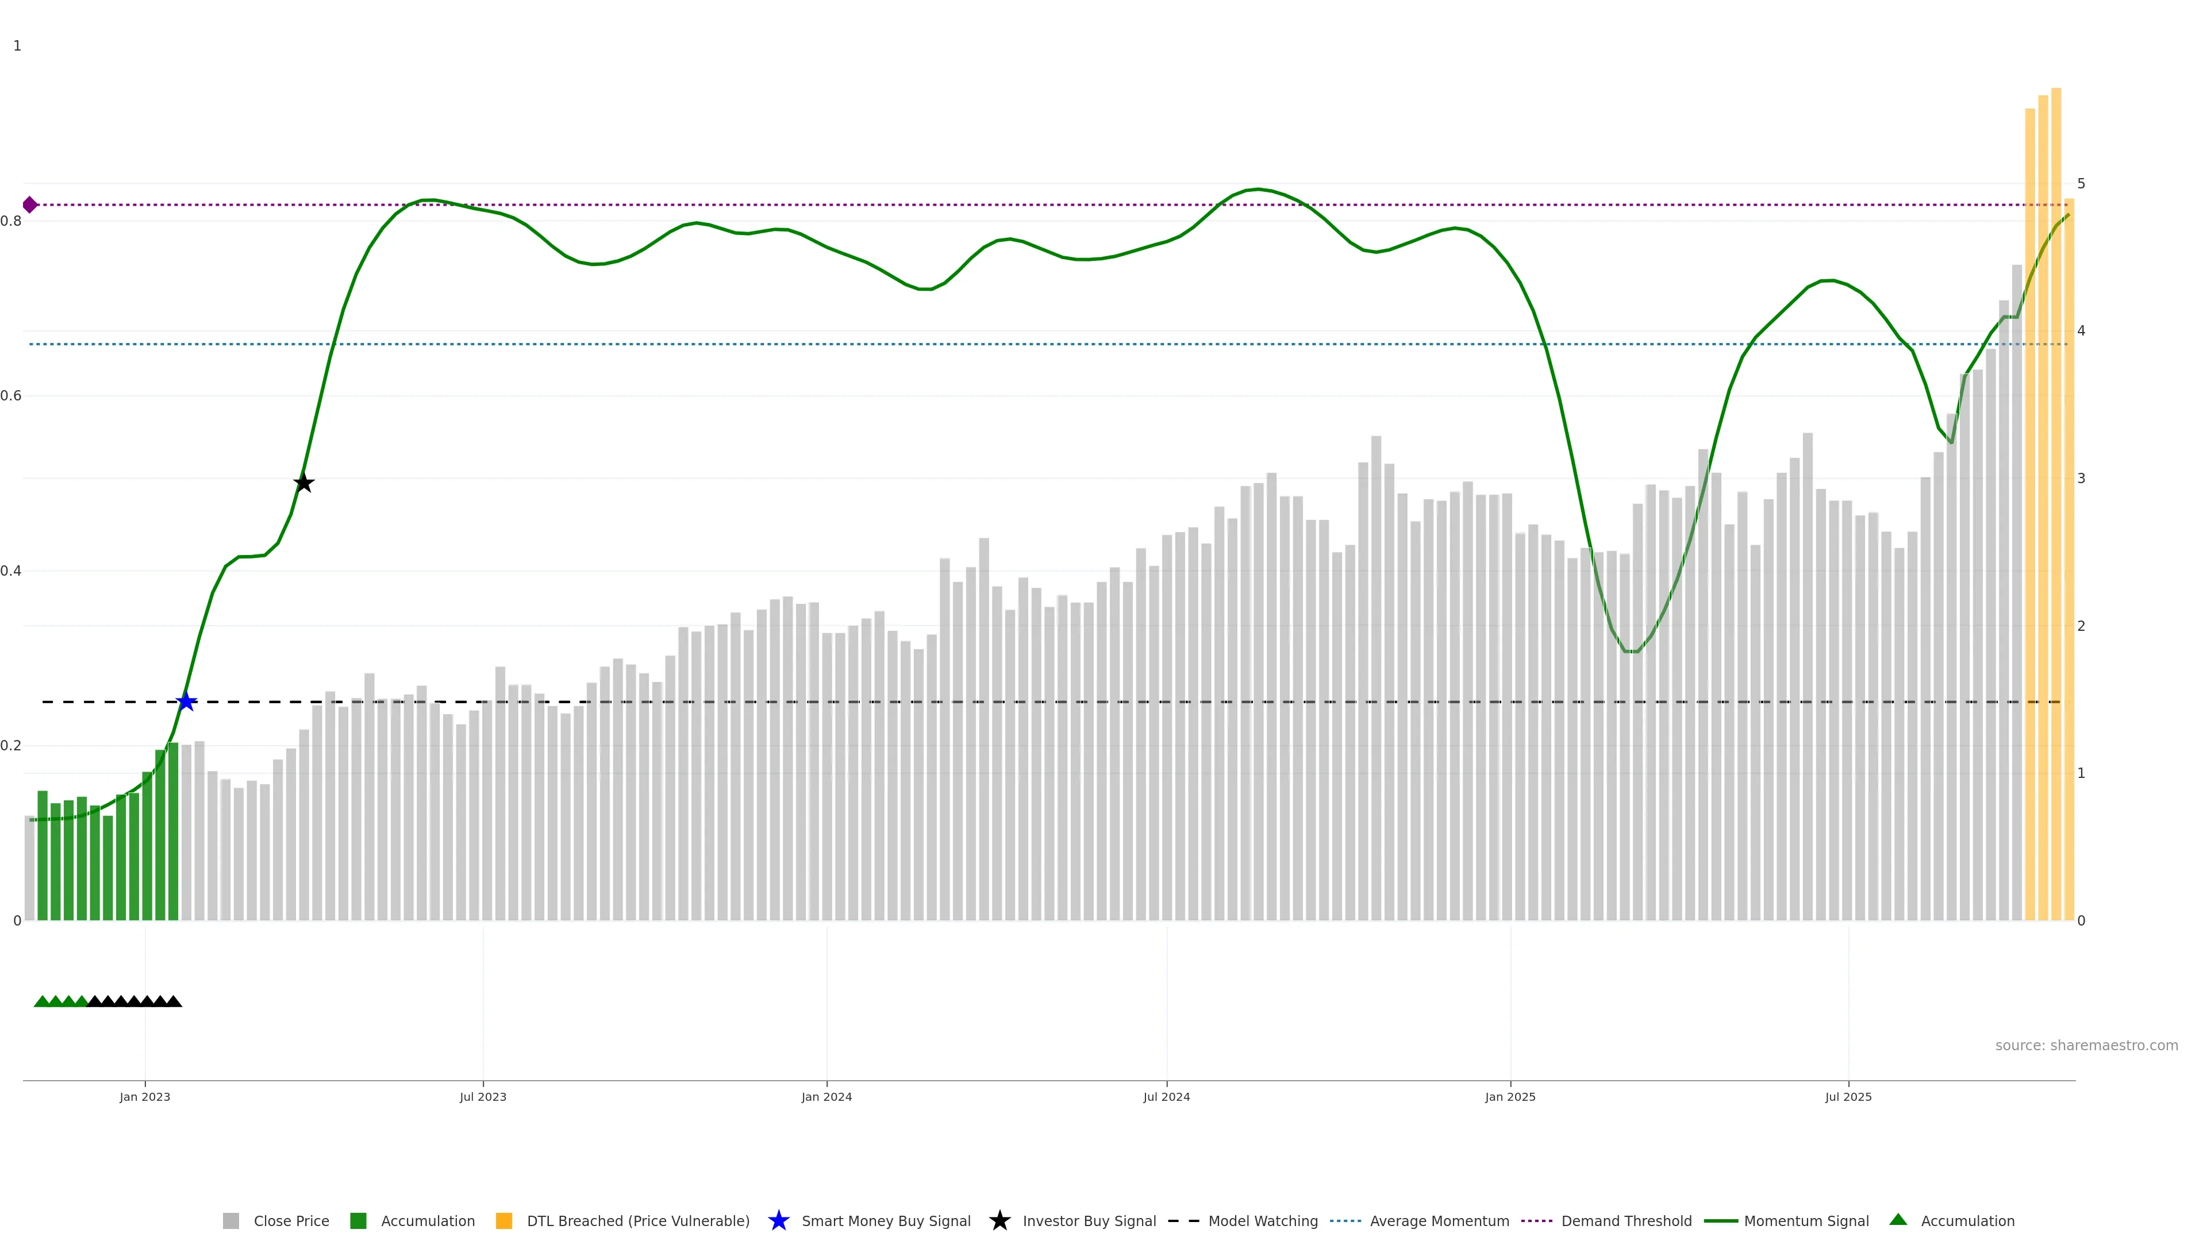Click the Jan 2024 axis label
This screenshot has height=1241, width=2207.
pos(826,1096)
